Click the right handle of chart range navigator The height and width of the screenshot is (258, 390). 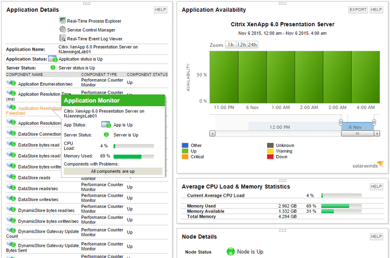point(374,122)
